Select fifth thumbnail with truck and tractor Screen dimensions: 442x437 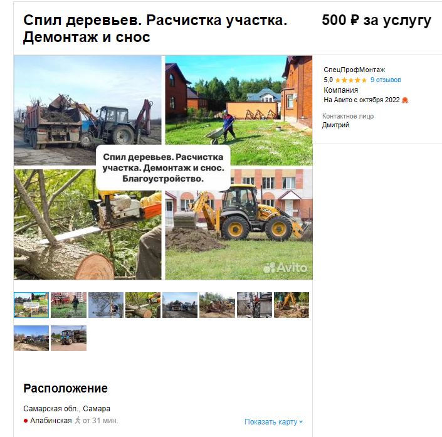[x=180, y=305]
